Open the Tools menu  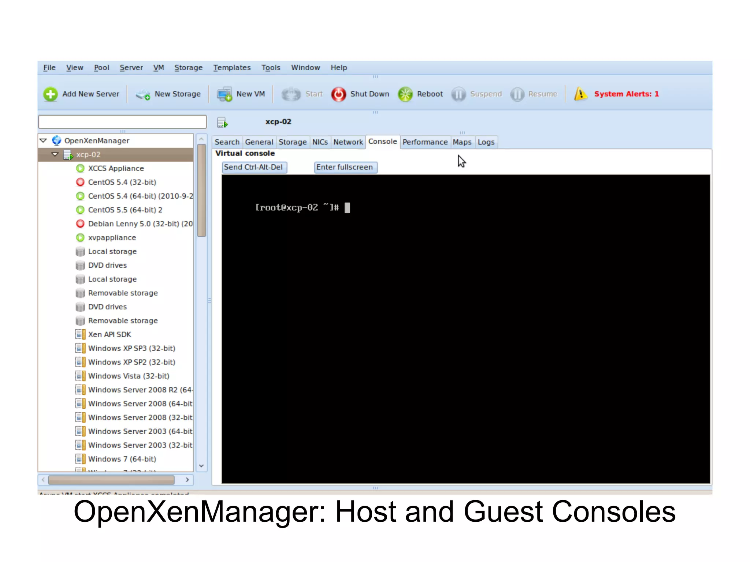[x=271, y=68]
